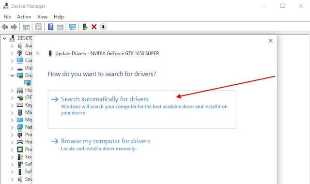Viewport: 310px width, 184px height.
Task: Open the File menu
Action: click(7, 17)
